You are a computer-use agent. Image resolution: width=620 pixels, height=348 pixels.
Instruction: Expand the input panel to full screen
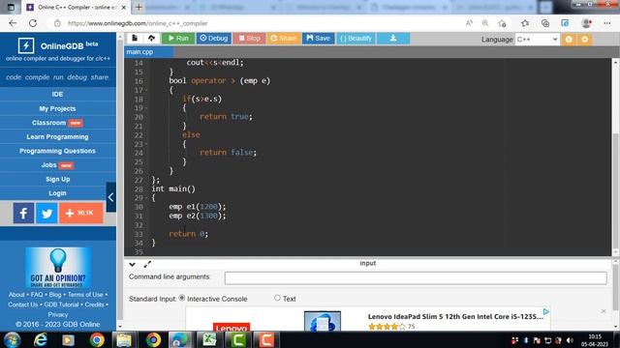147,264
